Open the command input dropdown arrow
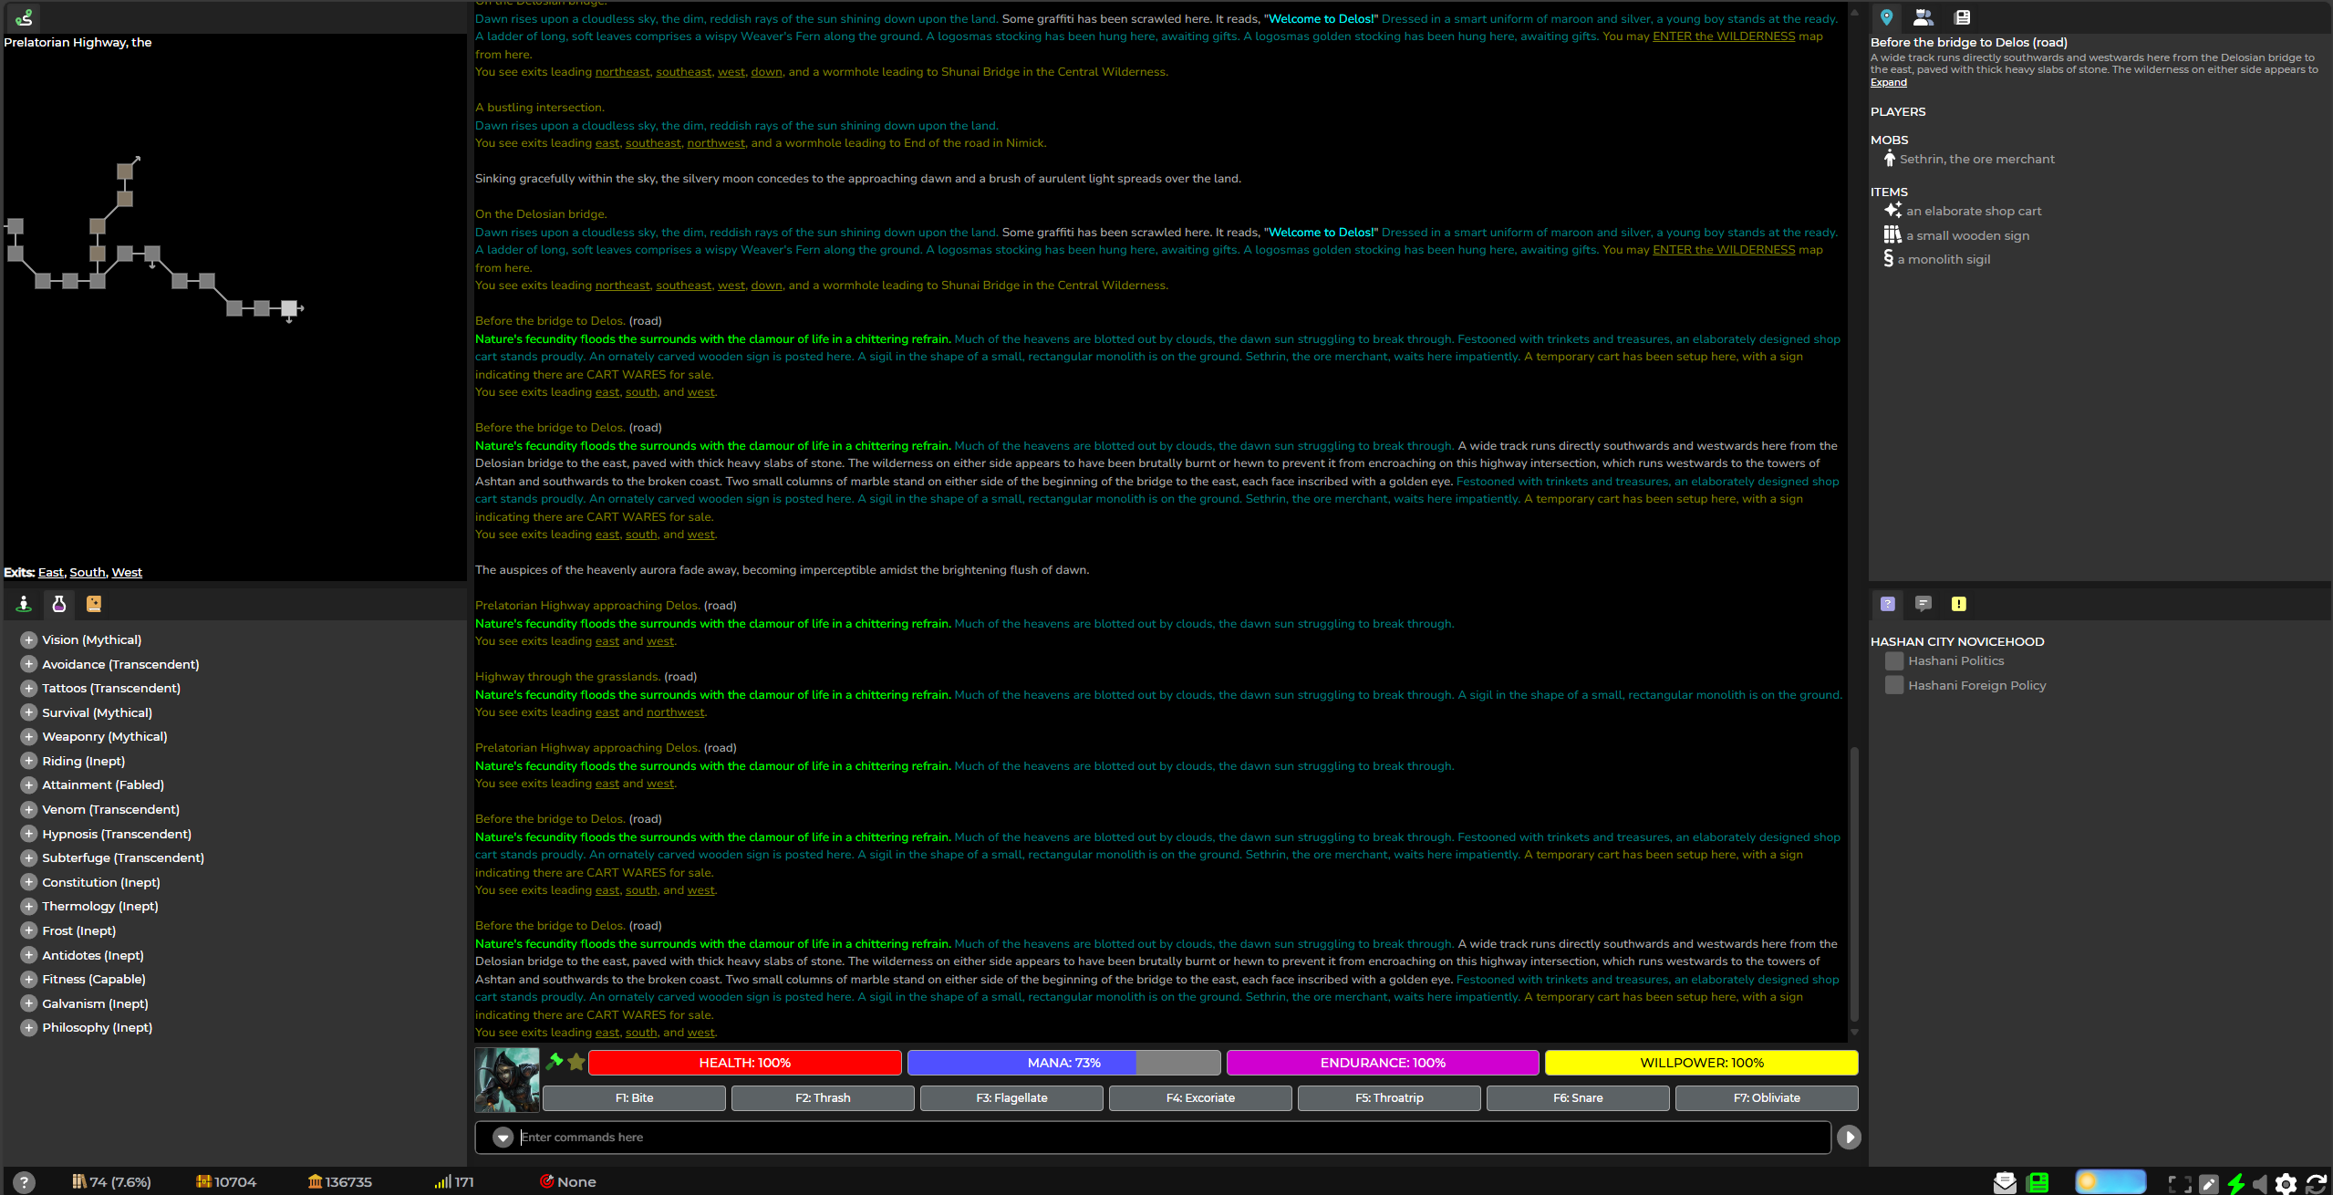The height and width of the screenshot is (1195, 2333). (x=503, y=1137)
